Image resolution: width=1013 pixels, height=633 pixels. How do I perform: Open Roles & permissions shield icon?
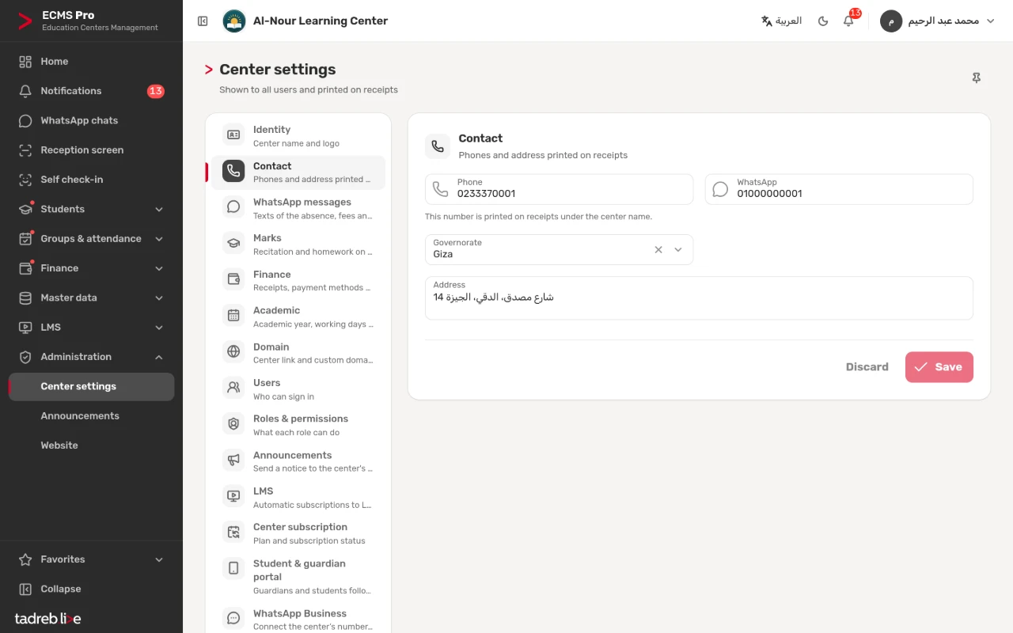coord(233,424)
